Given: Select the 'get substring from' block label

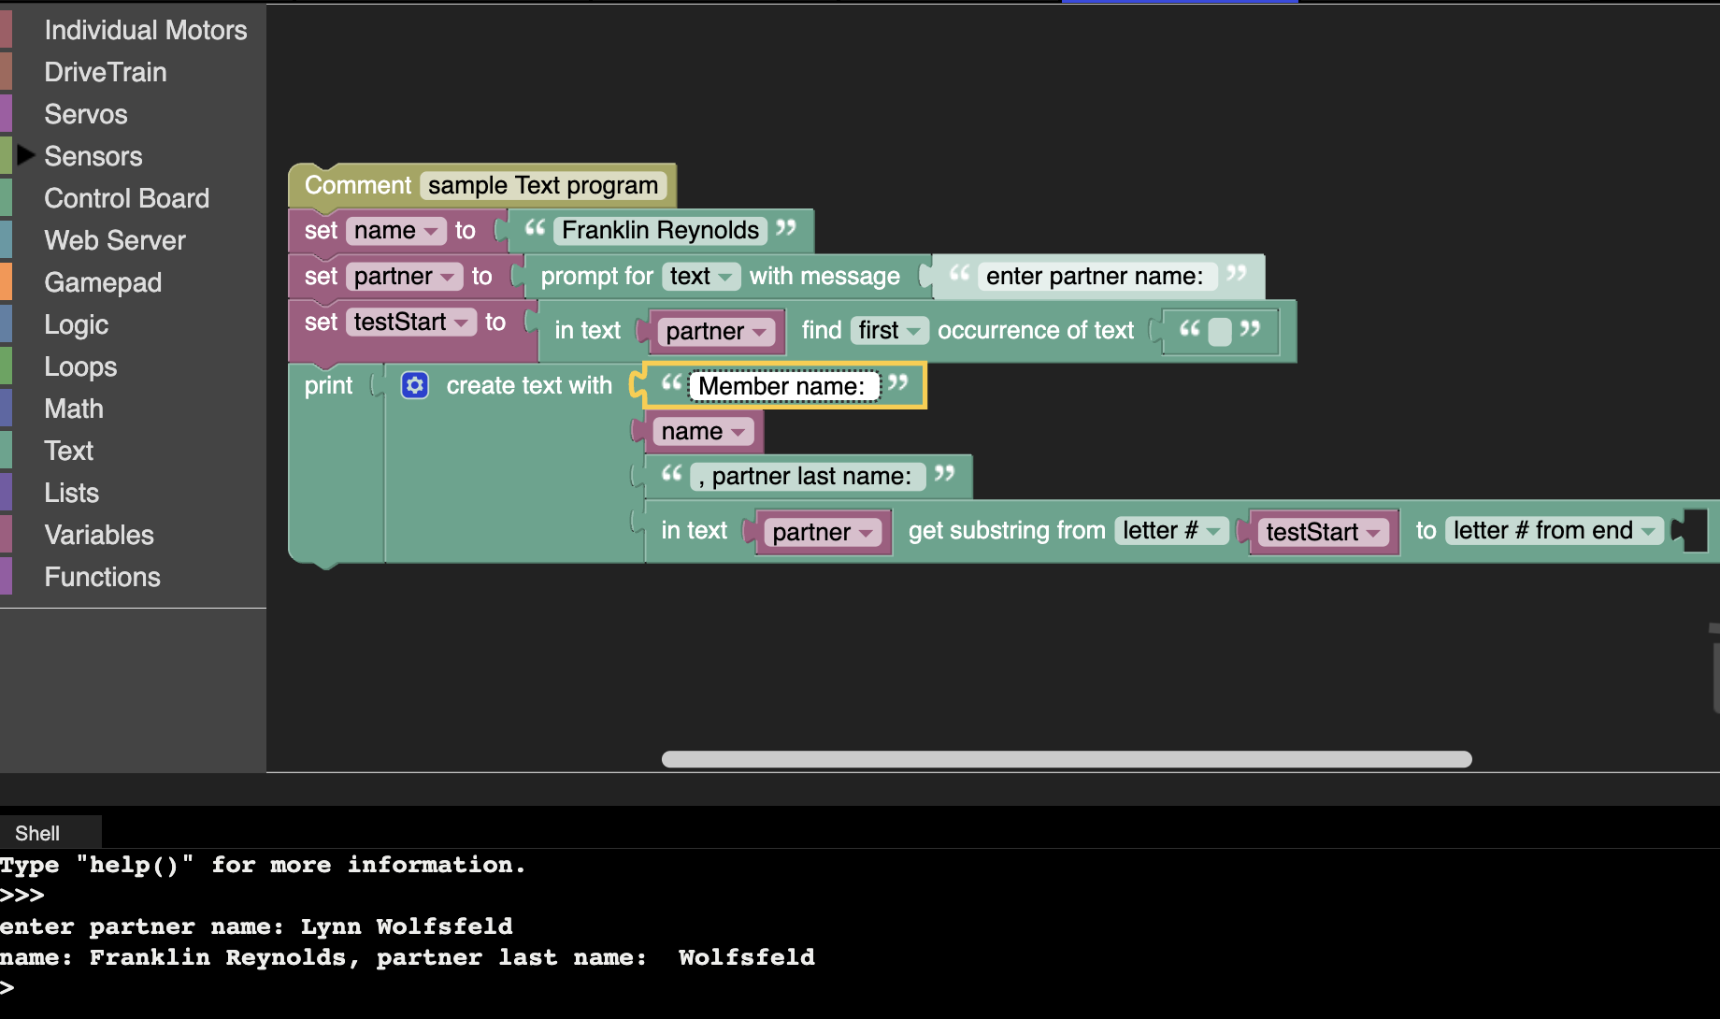Looking at the screenshot, I should (1007, 530).
